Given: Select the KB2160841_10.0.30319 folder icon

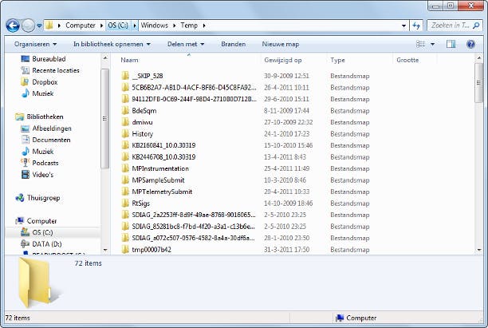Looking at the screenshot, I should pyautogui.click(x=125, y=145).
